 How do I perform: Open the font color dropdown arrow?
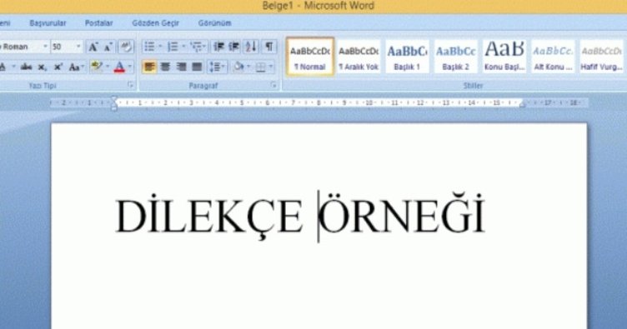[x=130, y=67]
